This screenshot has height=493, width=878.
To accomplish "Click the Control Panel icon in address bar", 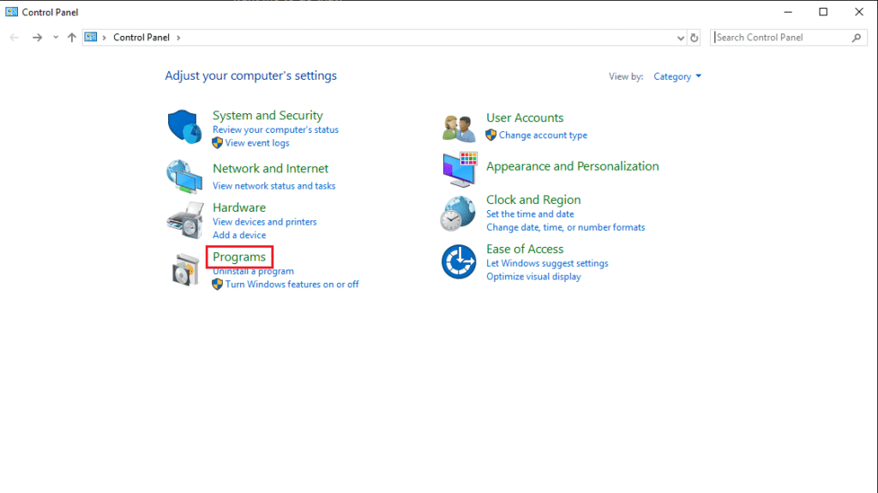I will (x=91, y=37).
